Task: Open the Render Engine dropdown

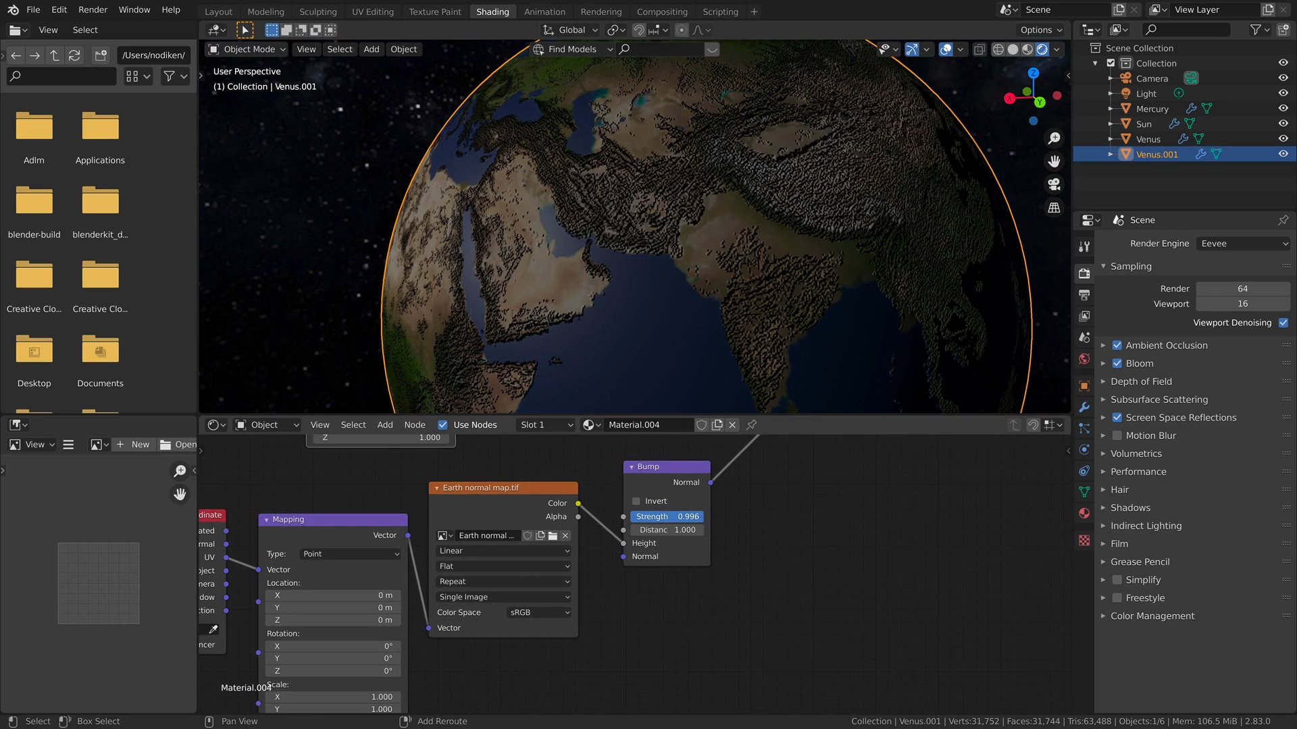Action: [x=1243, y=244]
